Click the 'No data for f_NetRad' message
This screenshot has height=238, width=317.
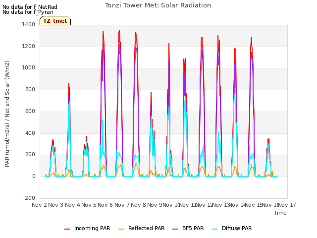click(x=30, y=7)
